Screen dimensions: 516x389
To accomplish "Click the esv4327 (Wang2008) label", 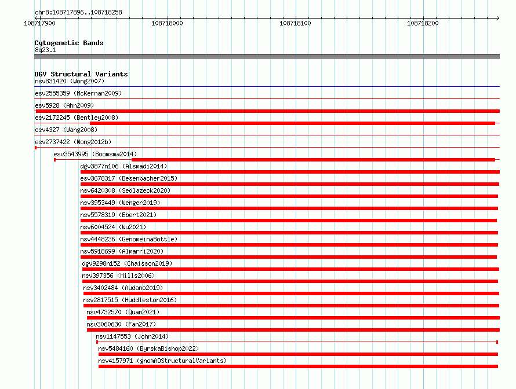I will [66, 130].
